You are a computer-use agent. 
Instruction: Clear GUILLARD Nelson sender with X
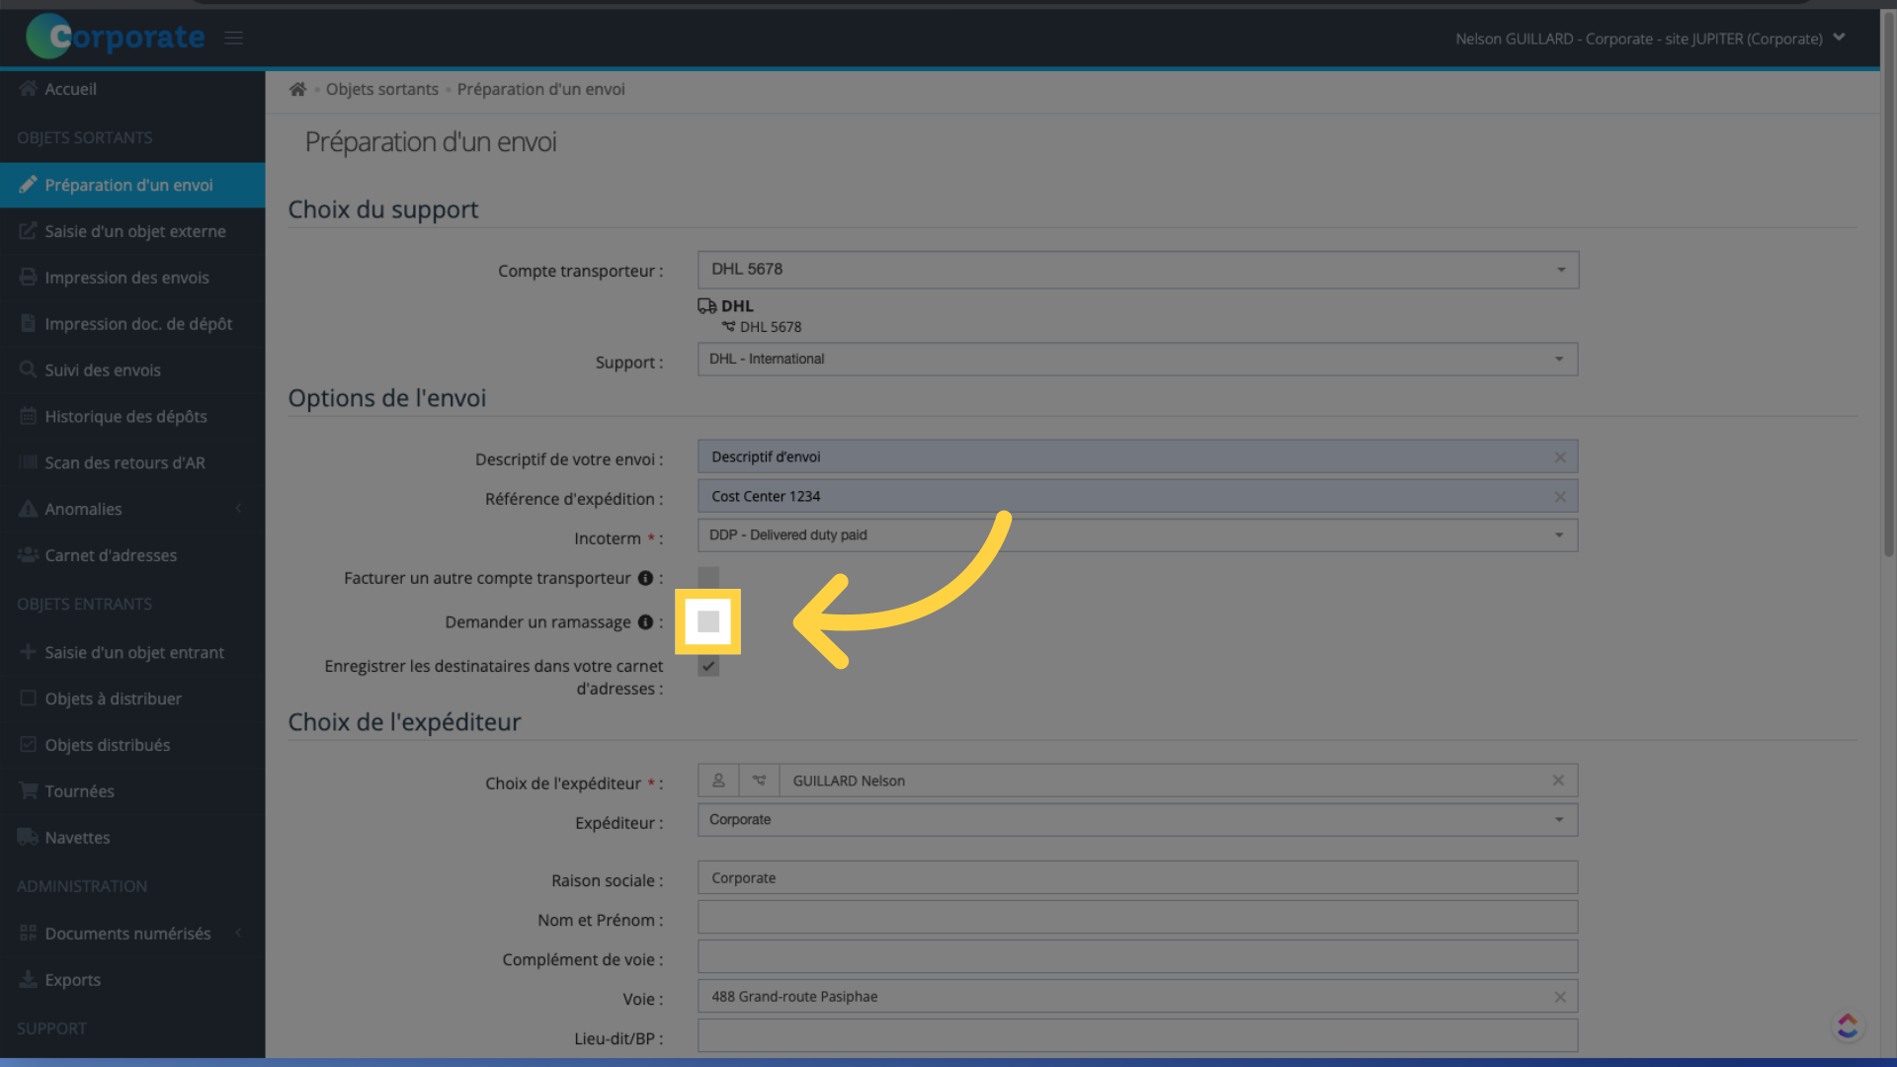1558,780
